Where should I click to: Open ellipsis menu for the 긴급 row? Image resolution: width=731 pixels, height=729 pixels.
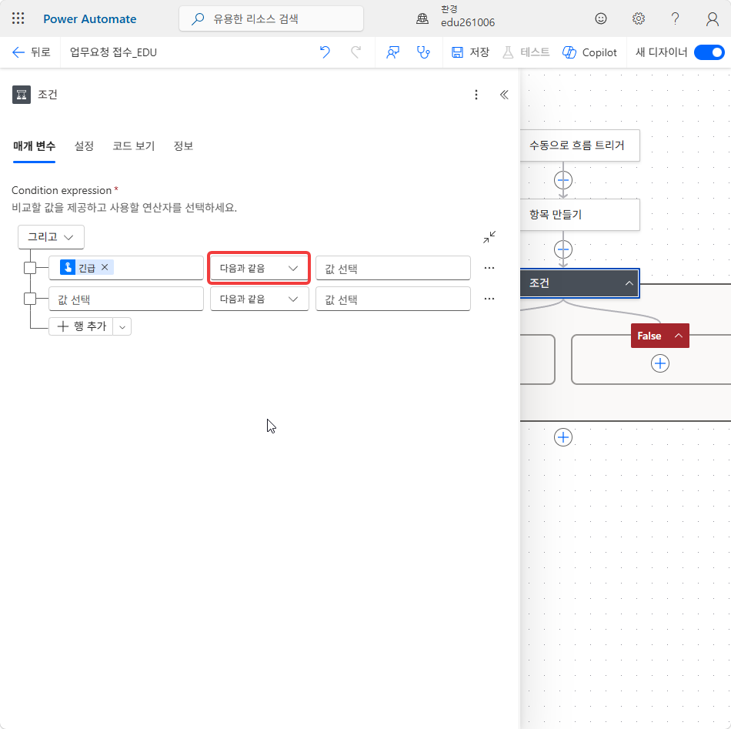click(x=489, y=268)
